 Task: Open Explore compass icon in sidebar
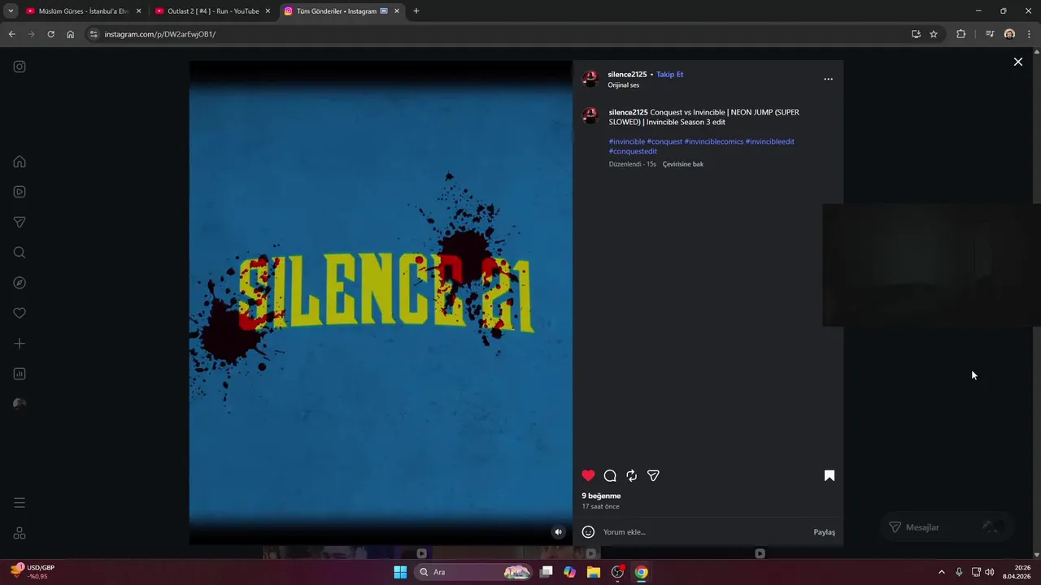[x=20, y=283]
